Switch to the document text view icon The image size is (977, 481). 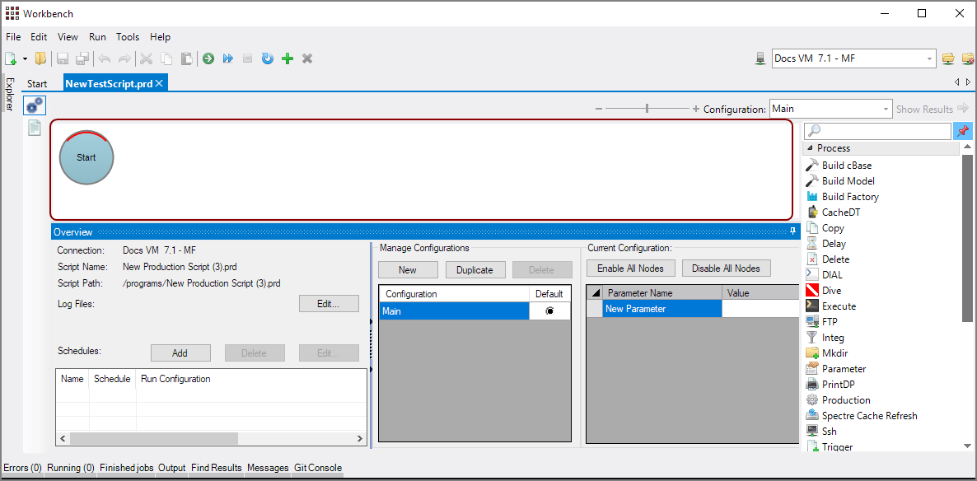(x=35, y=128)
